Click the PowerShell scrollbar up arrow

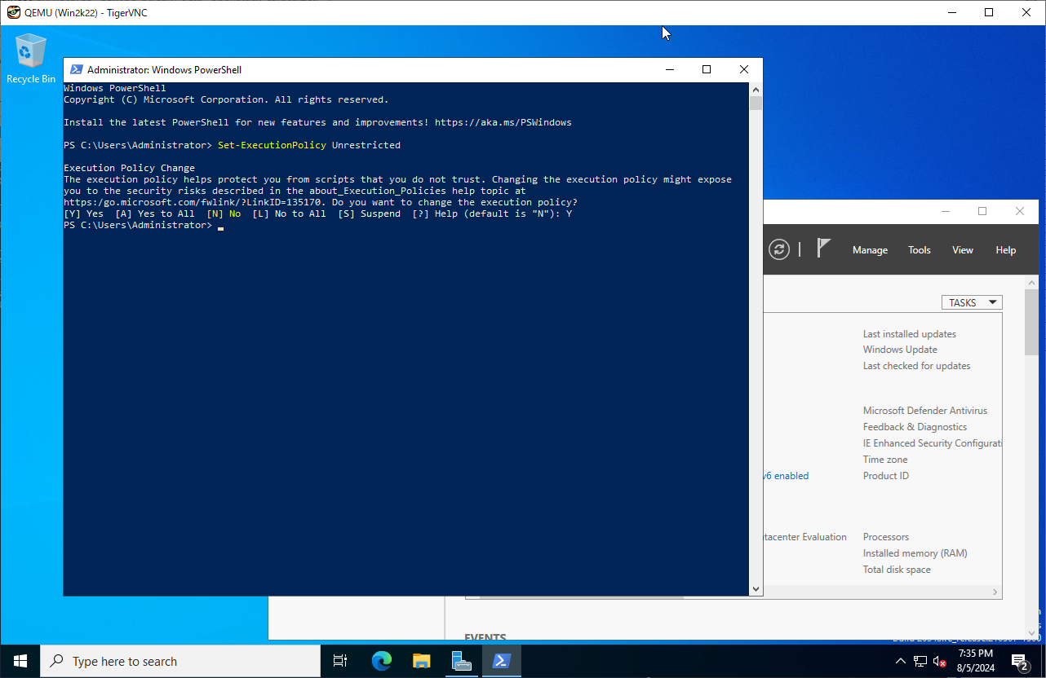(x=756, y=90)
